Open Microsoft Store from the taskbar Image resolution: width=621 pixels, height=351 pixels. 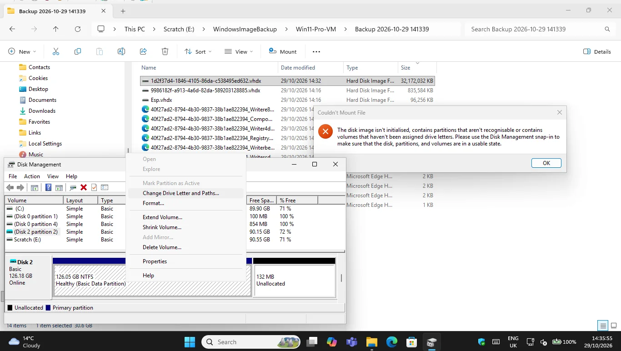click(x=412, y=342)
